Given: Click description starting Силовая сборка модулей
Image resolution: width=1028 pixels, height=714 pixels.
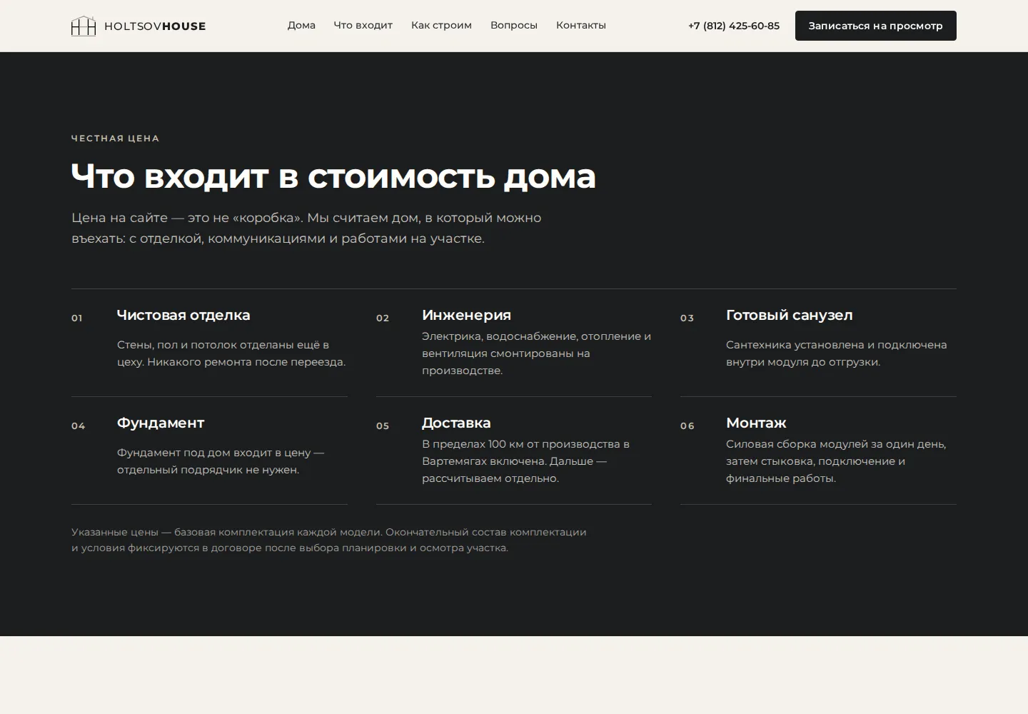Looking at the screenshot, I should (x=836, y=461).
